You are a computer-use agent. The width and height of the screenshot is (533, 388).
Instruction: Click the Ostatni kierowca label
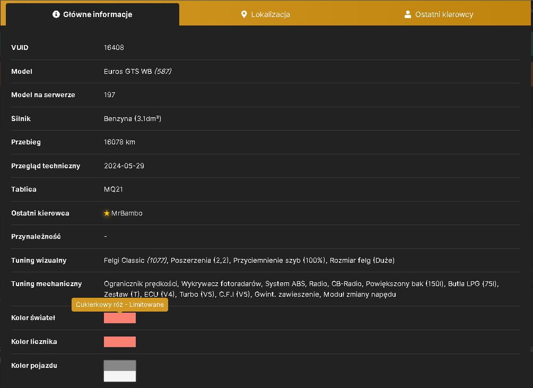[40, 213]
